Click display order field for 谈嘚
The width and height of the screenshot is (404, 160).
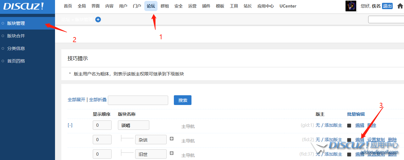point(102,125)
